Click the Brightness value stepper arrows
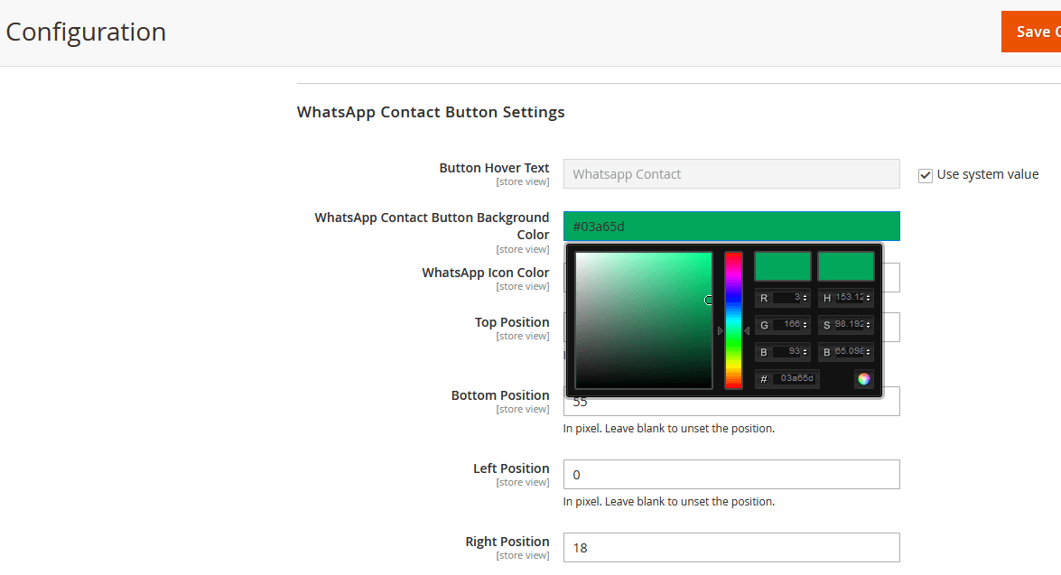The width and height of the screenshot is (1061, 575). [x=869, y=352]
